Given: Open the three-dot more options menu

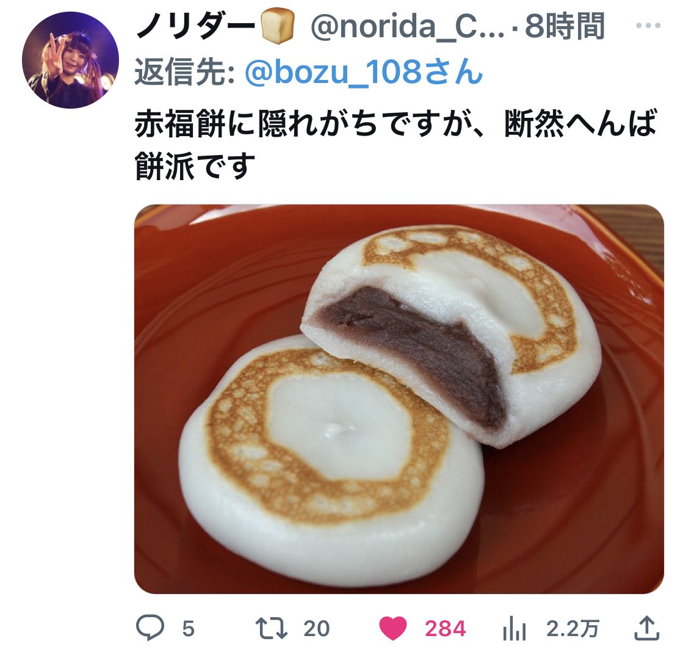Looking at the screenshot, I should pyautogui.click(x=648, y=26).
